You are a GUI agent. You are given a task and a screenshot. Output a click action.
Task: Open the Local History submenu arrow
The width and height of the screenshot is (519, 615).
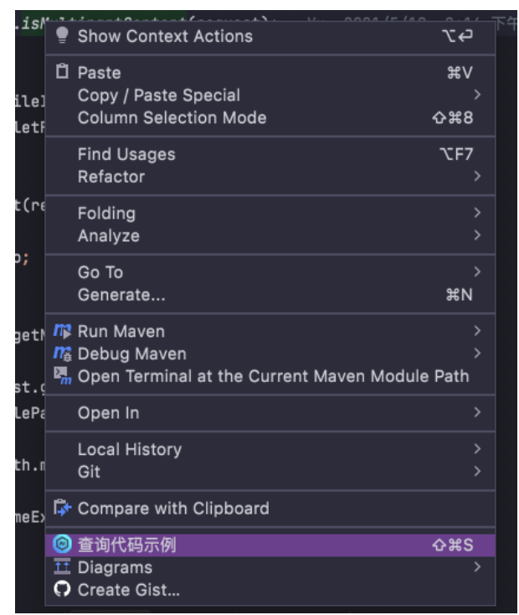click(x=477, y=449)
